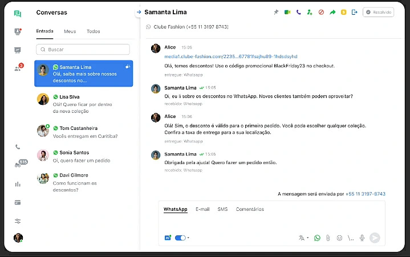410x257 pixels.
Task: Click the Samanta Lima name in chat header
Action: point(165,12)
